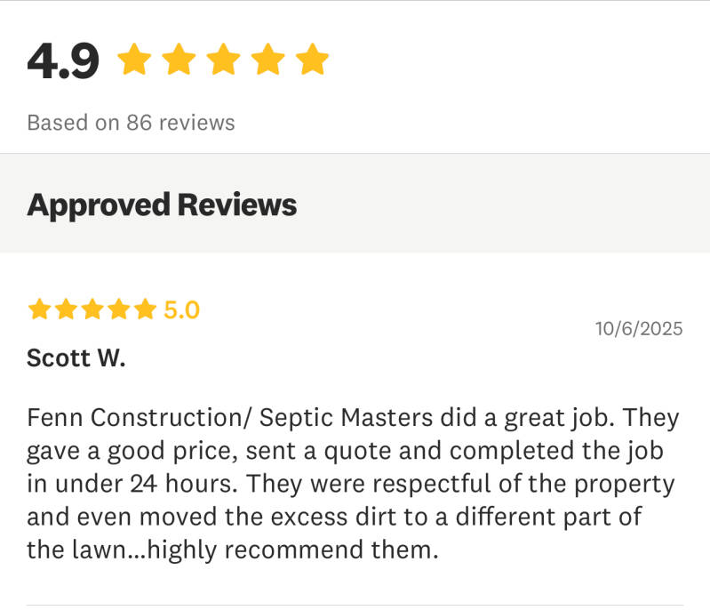The width and height of the screenshot is (710, 610).
Task: Click third small star in Scott's review
Action: tap(92, 309)
